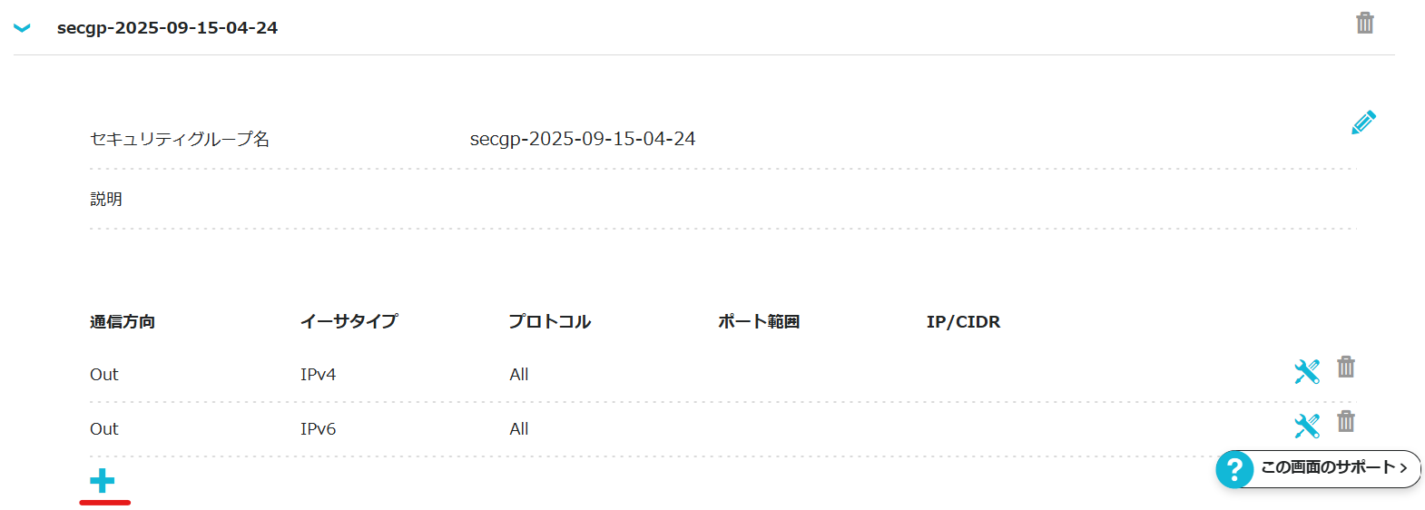
Task: Click the security group name value text
Action: click(582, 139)
